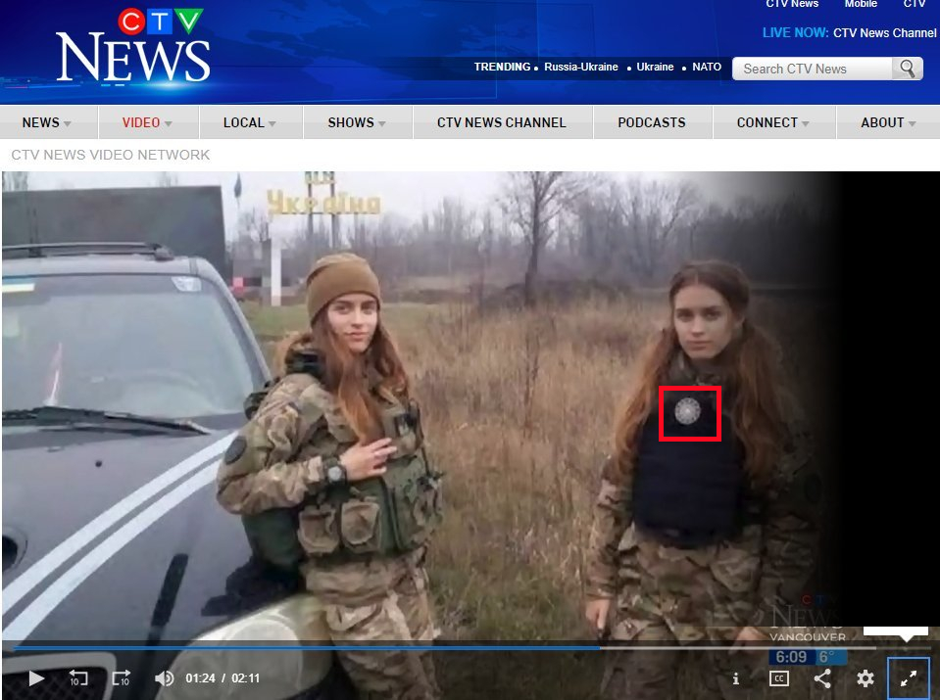Viewport: 940px width, 700px height.
Task: Mute the video volume
Action: pyautogui.click(x=165, y=678)
